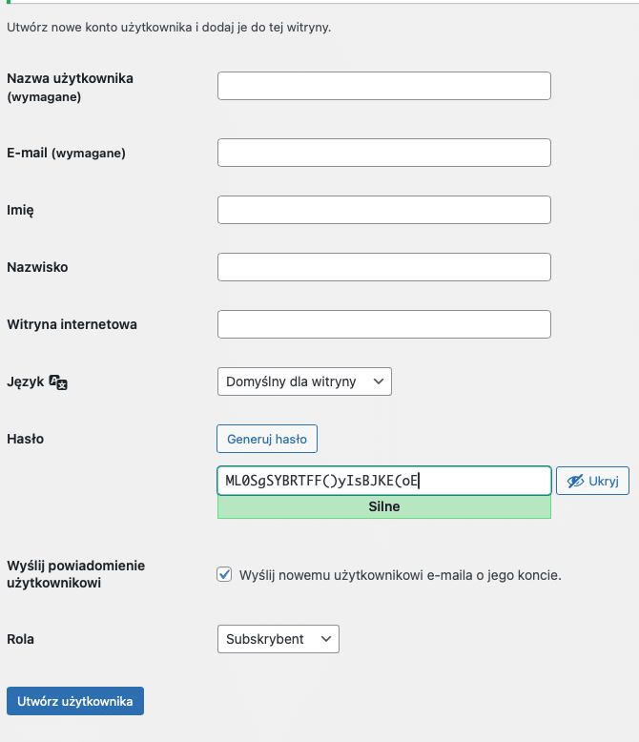Click the translation icon beside Język
639x742 pixels.
[58, 382]
